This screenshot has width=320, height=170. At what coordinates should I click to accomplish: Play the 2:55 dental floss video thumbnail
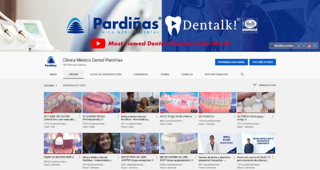point(62,103)
